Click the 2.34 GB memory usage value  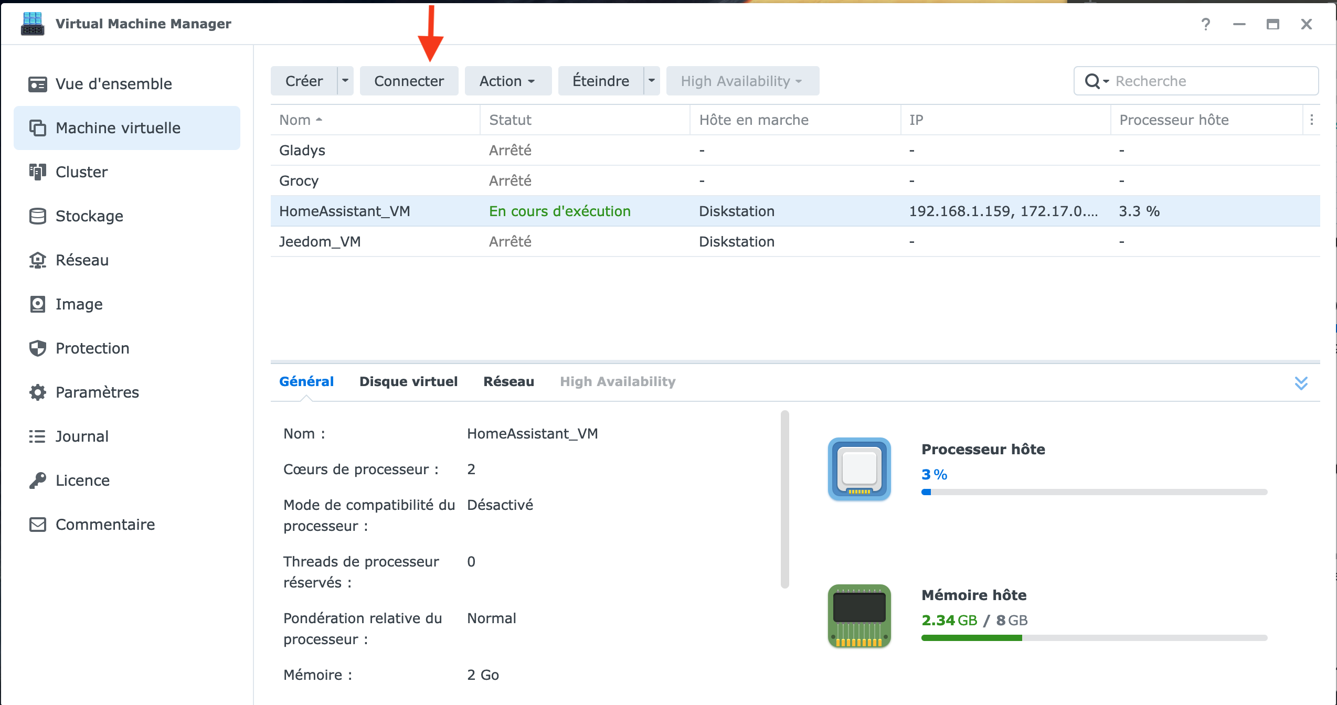949,620
